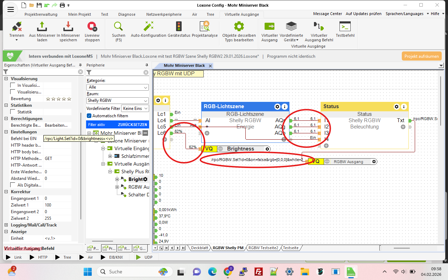Expand the Logging/Mail/Call/Track group
448x280 pixels.
[x=6, y=225]
